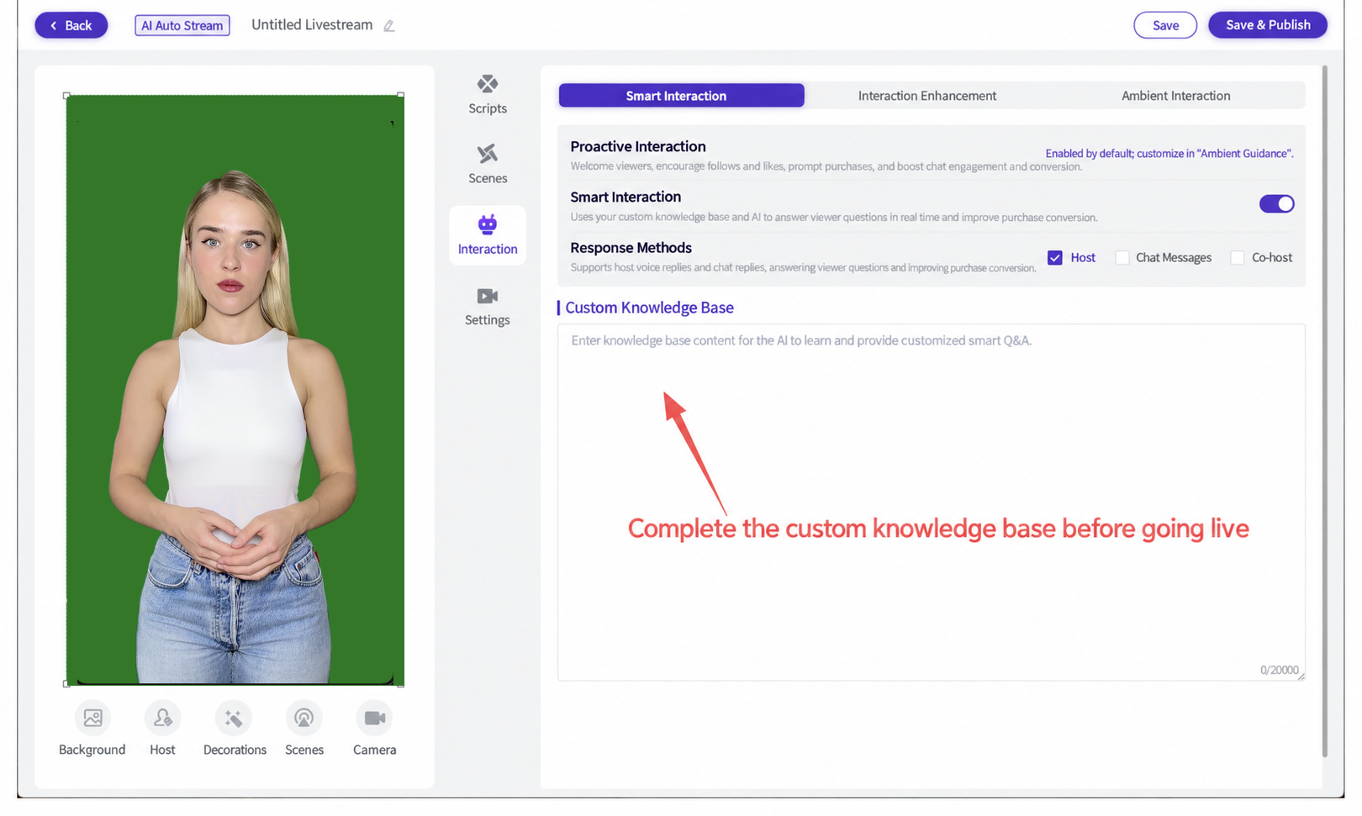Click the Save button
Screen dimensions: 1362x816
click(x=1165, y=25)
